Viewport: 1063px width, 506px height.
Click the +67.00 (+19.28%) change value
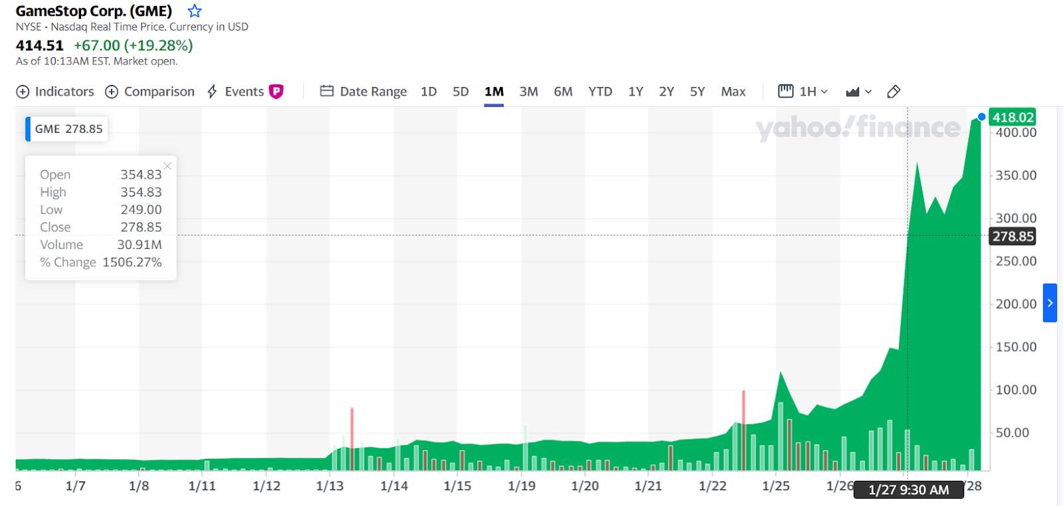[x=134, y=46]
